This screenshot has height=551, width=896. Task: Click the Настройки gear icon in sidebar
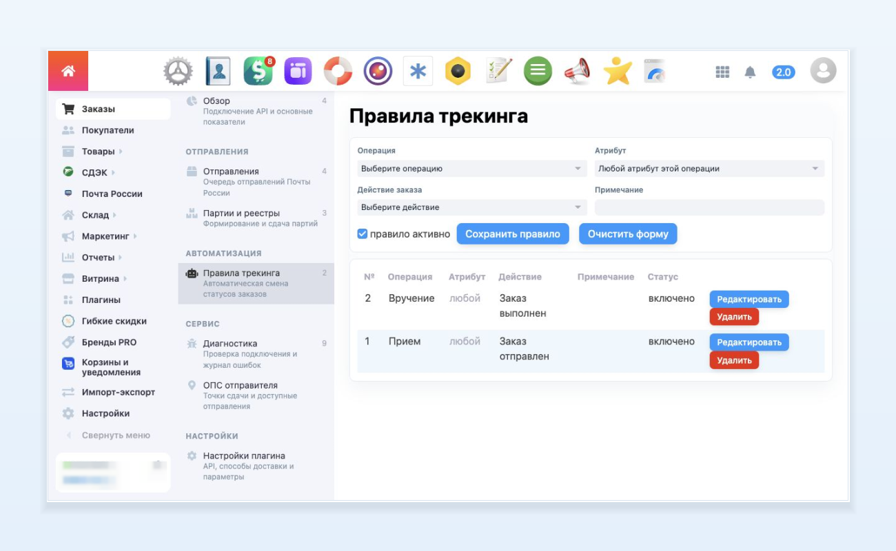pyautogui.click(x=68, y=413)
